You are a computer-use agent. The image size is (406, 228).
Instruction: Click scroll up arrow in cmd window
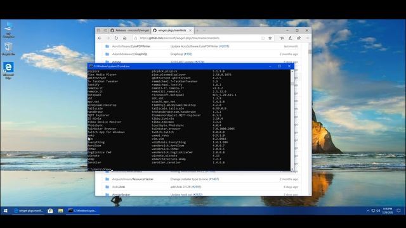(x=292, y=71)
